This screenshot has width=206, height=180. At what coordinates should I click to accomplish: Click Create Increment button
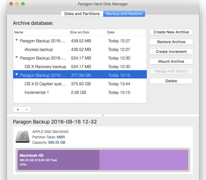[x=171, y=52]
